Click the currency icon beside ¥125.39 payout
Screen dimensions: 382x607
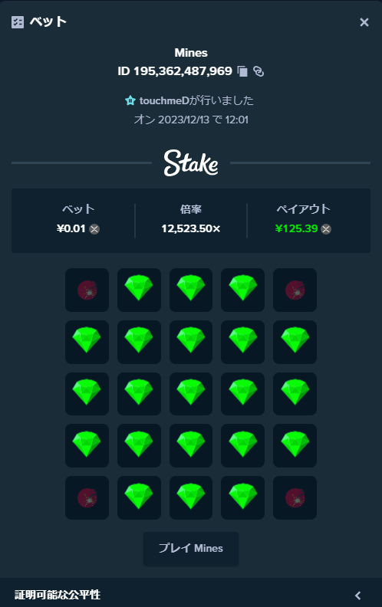[x=326, y=229]
